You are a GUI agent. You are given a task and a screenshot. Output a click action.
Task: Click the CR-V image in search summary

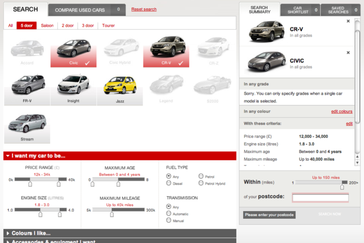[x=267, y=31]
